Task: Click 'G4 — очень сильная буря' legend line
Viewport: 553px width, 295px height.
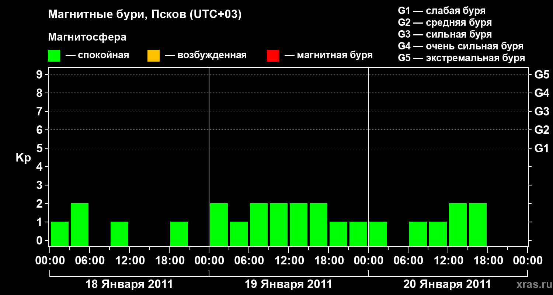Action: click(460, 46)
